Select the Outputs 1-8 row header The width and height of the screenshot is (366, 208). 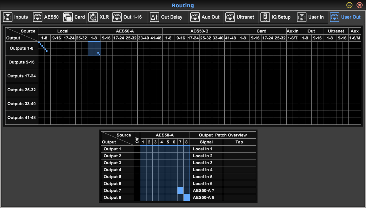[x=22, y=48]
